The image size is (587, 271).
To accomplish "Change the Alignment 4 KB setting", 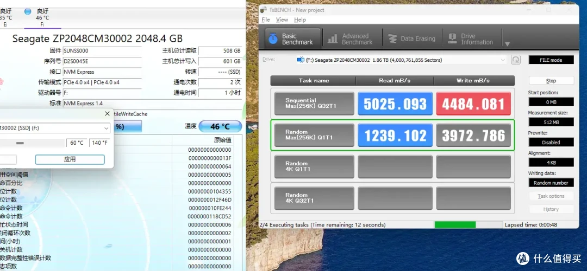I will [551, 163].
